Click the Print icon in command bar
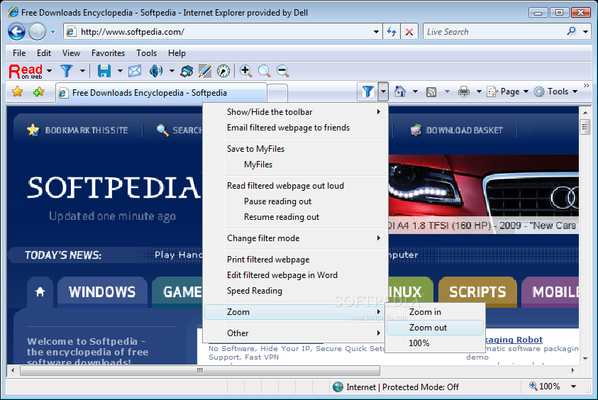 tap(464, 91)
